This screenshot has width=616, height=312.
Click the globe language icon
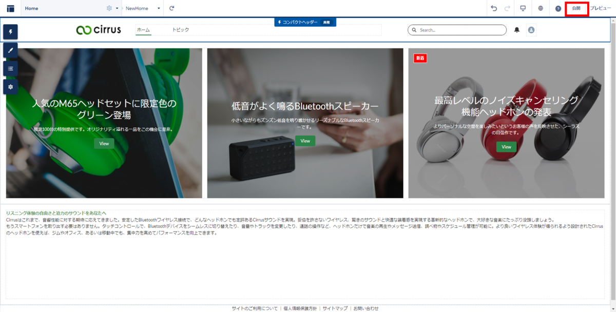pos(541,8)
